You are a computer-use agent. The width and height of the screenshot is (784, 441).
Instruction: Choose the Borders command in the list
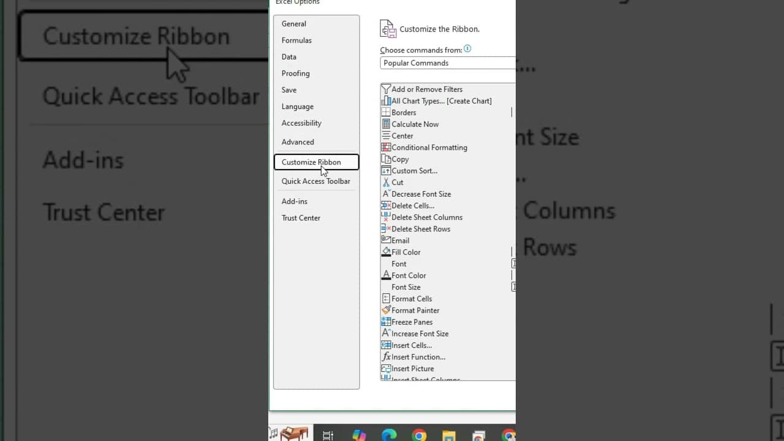447,113
